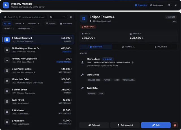Click Tariq Bello's Lock permission tag
181x130 pixels.
pos(101,93)
